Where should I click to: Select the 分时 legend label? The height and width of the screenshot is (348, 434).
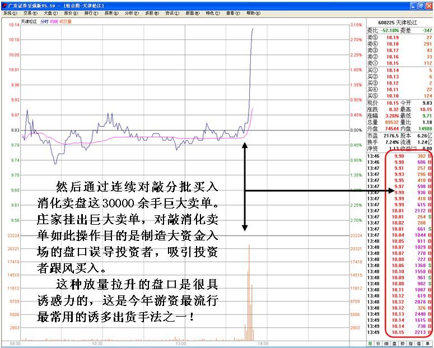click(44, 22)
